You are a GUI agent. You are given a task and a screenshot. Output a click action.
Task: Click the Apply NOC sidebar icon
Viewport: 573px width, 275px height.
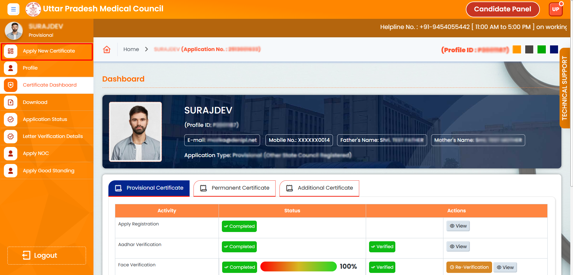coord(11,153)
